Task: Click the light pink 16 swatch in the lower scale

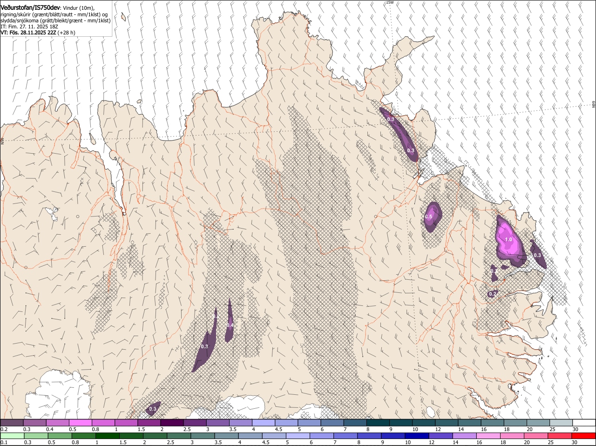Action: tap(488, 436)
